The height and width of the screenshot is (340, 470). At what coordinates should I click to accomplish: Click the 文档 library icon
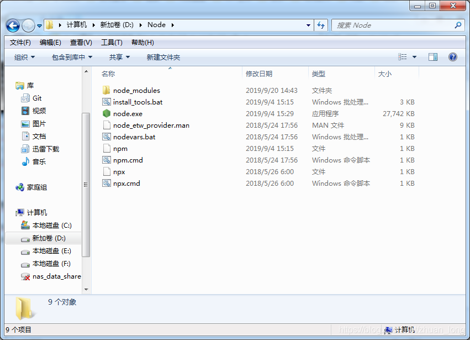point(25,136)
